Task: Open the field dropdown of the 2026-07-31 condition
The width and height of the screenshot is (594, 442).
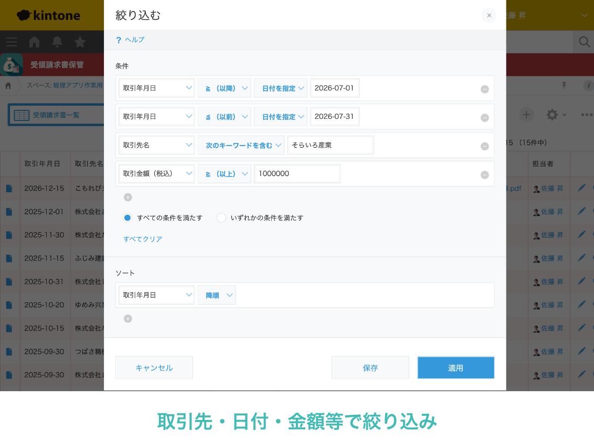Action: click(x=156, y=117)
